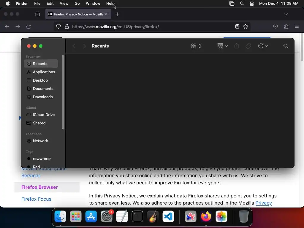Click the Share icon in Finder toolbar
This screenshot has width=304, height=228.
[x=237, y=46]
